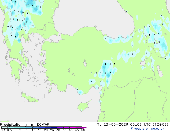The image size is (170, 131).
Task: Click the 15 to 20 mm blue legend swatch
Action: (x=42, y=128)
